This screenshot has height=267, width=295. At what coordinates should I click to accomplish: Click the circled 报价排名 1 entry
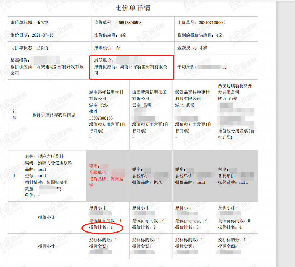tap(102, 227)
